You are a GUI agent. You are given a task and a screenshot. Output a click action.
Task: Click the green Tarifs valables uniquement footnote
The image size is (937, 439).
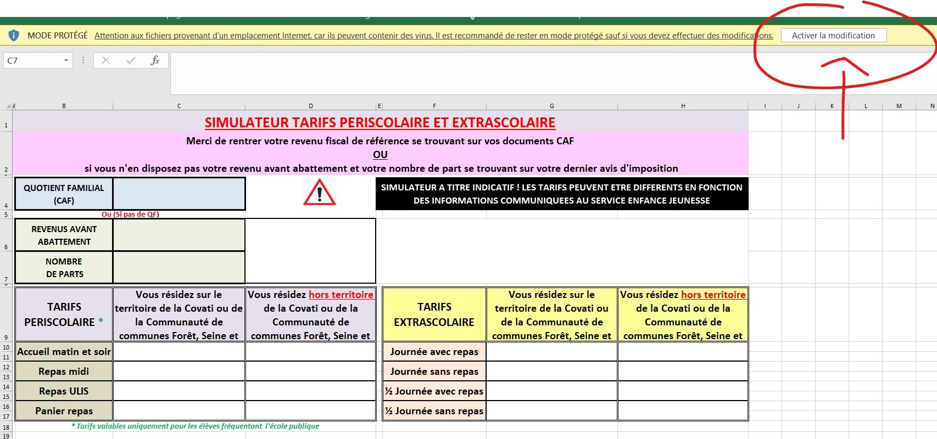(195, 426)
